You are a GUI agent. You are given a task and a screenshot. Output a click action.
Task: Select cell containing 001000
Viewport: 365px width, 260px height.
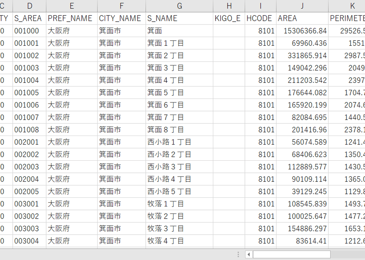pos(29,31)
